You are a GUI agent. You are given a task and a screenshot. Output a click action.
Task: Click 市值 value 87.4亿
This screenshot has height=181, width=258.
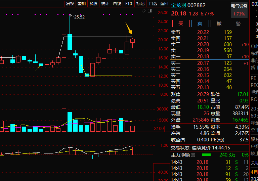(242, 107)
